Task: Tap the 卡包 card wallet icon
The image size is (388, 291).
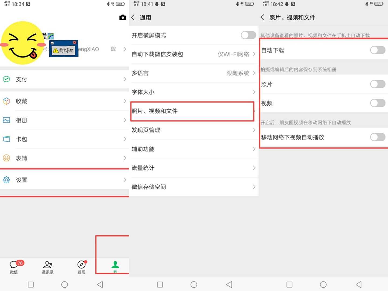Action: tap(6, 139)
